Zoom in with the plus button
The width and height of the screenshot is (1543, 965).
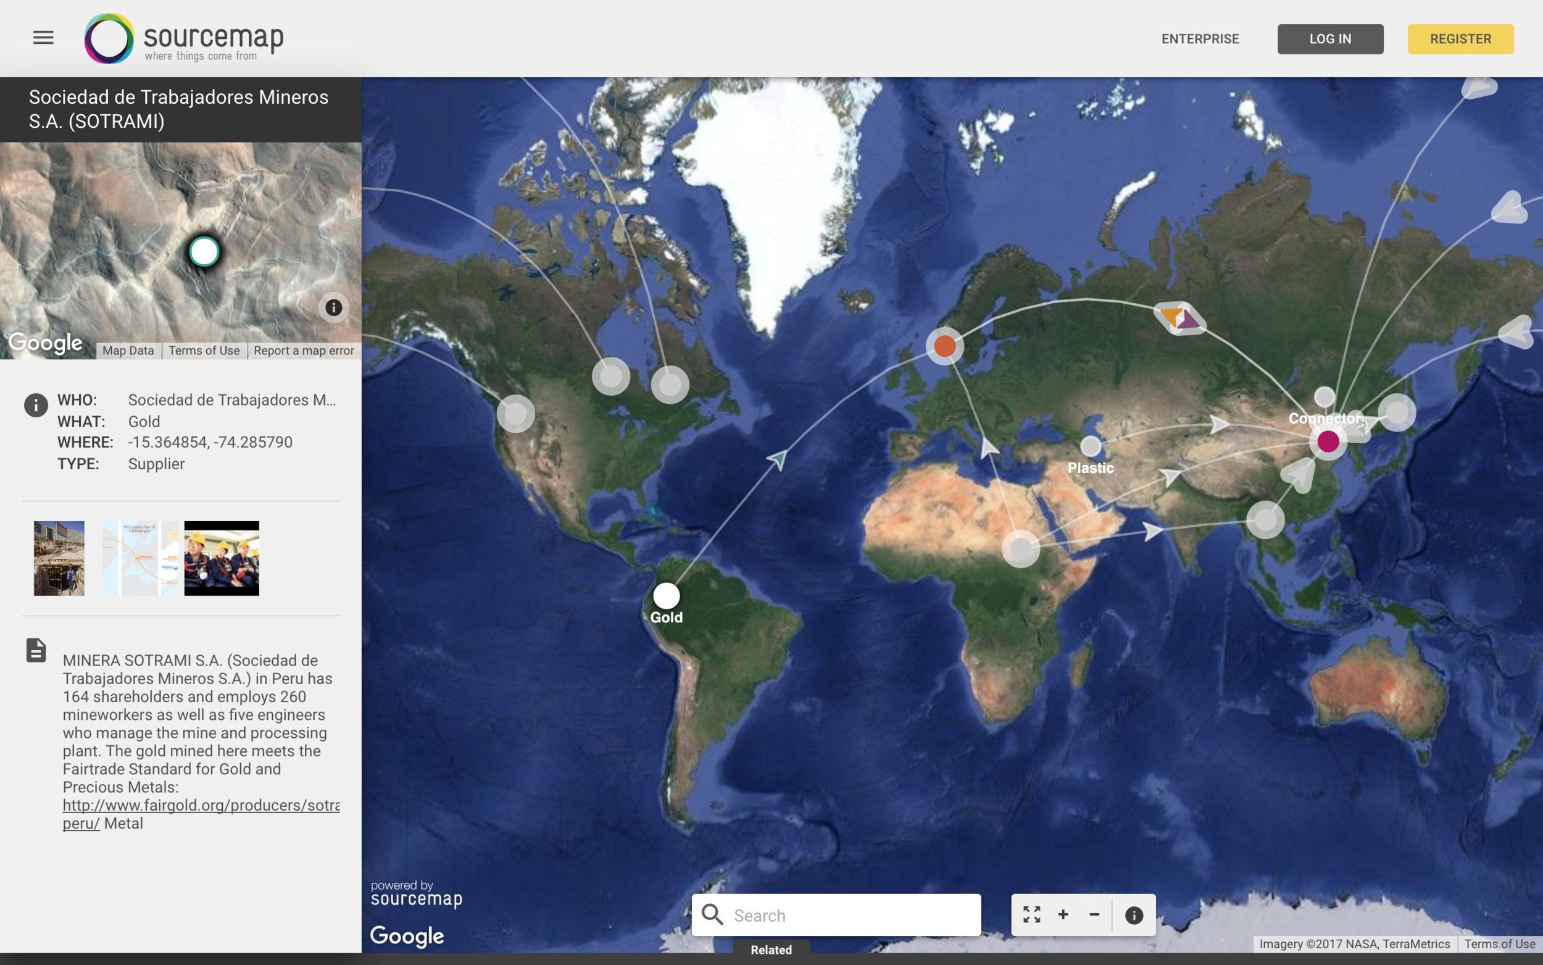[x=1063, y=914]
